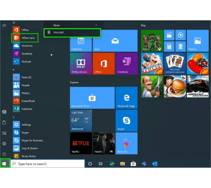Image resolution: width=211 pixels, height=188 pixels.
Task: Open the purple OneNote tile
Action: 127,64
